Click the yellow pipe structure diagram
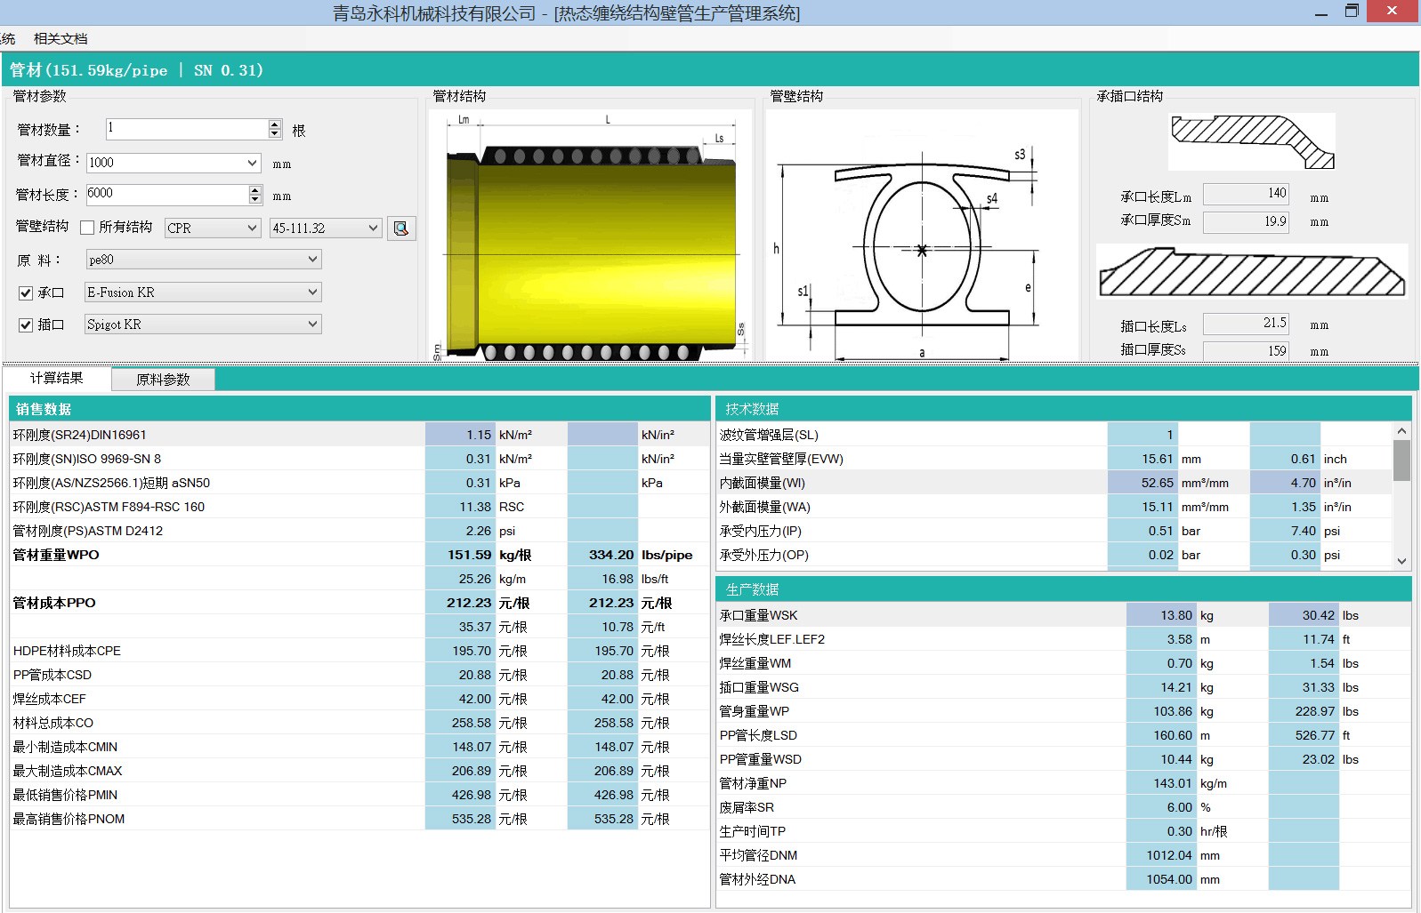Image resolution: width=1421 pixels, height=913 pixels. (593, 237)
